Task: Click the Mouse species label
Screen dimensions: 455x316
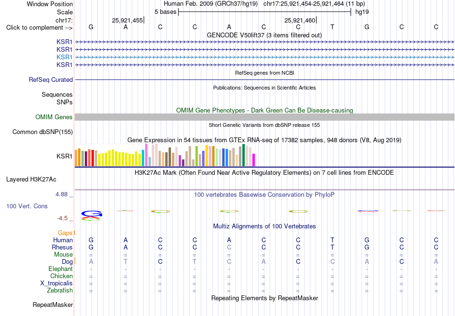Action: point(63,255)
